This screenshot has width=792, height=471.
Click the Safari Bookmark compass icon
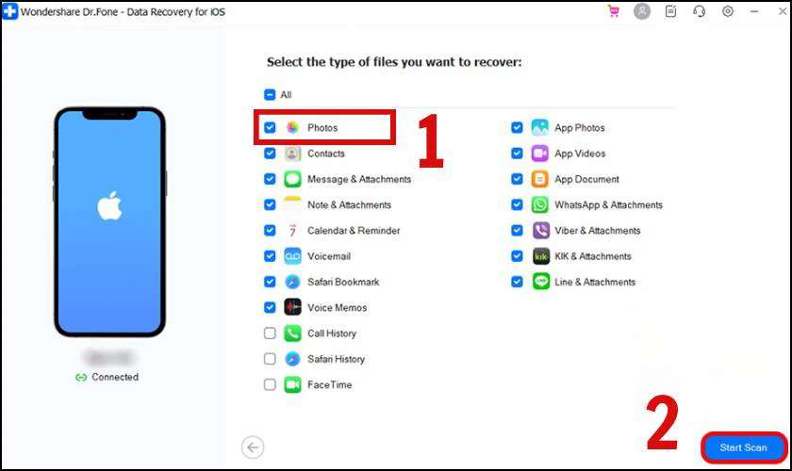(x=292, y=282)
